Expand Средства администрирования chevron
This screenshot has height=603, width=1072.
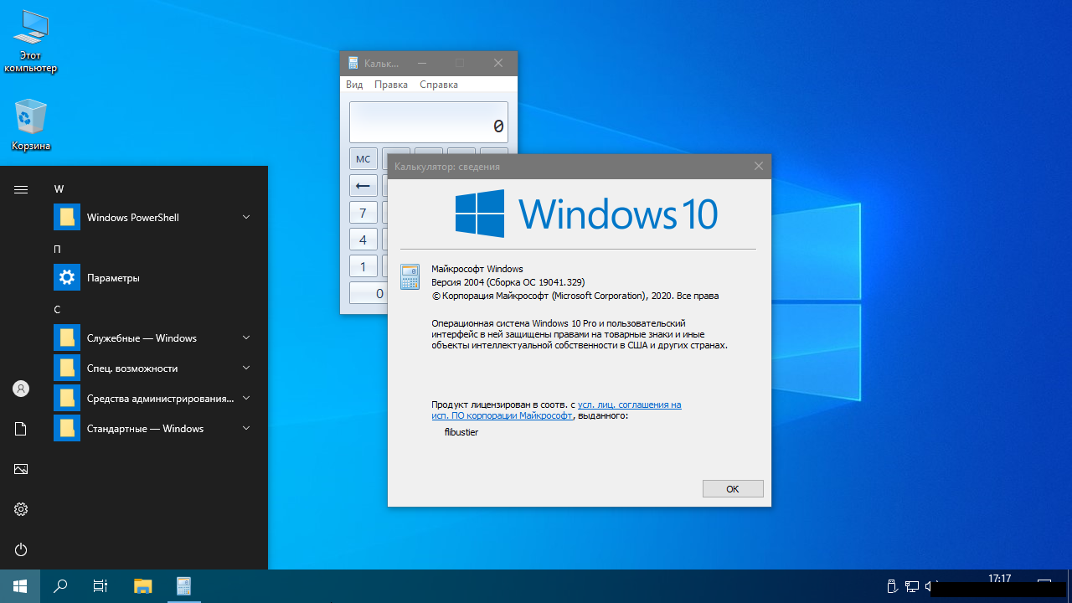pyautogui.click(x=246, y=398)
